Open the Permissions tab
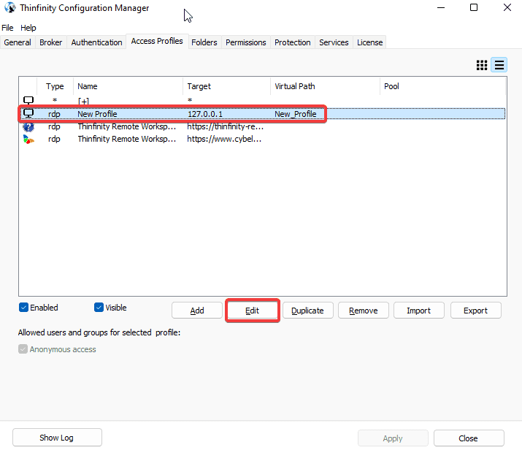Screen dimensions: 522x453 pos(246,42)
